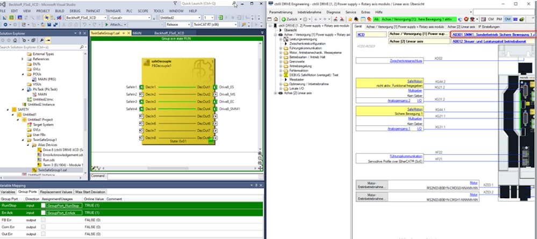537x239 pixels.
Task: Select Fehlerreaktion folder in ctrlX tree
Action: [299, 70]
